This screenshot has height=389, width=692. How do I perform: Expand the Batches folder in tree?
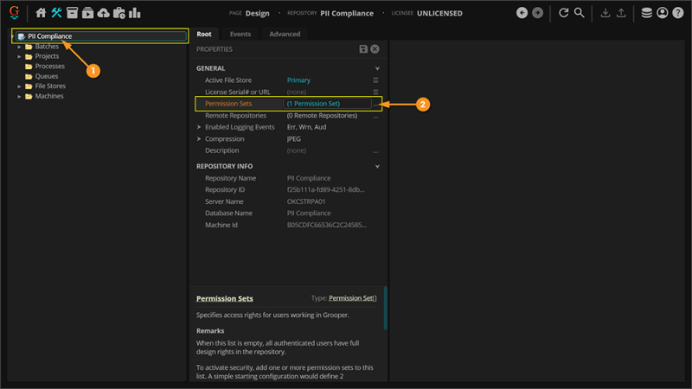click(20, 47)
